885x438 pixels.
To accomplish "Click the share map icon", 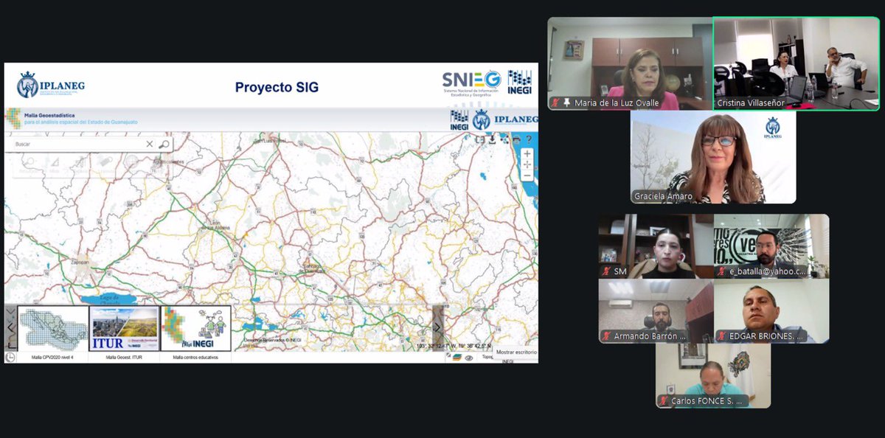I will (504, 139).
